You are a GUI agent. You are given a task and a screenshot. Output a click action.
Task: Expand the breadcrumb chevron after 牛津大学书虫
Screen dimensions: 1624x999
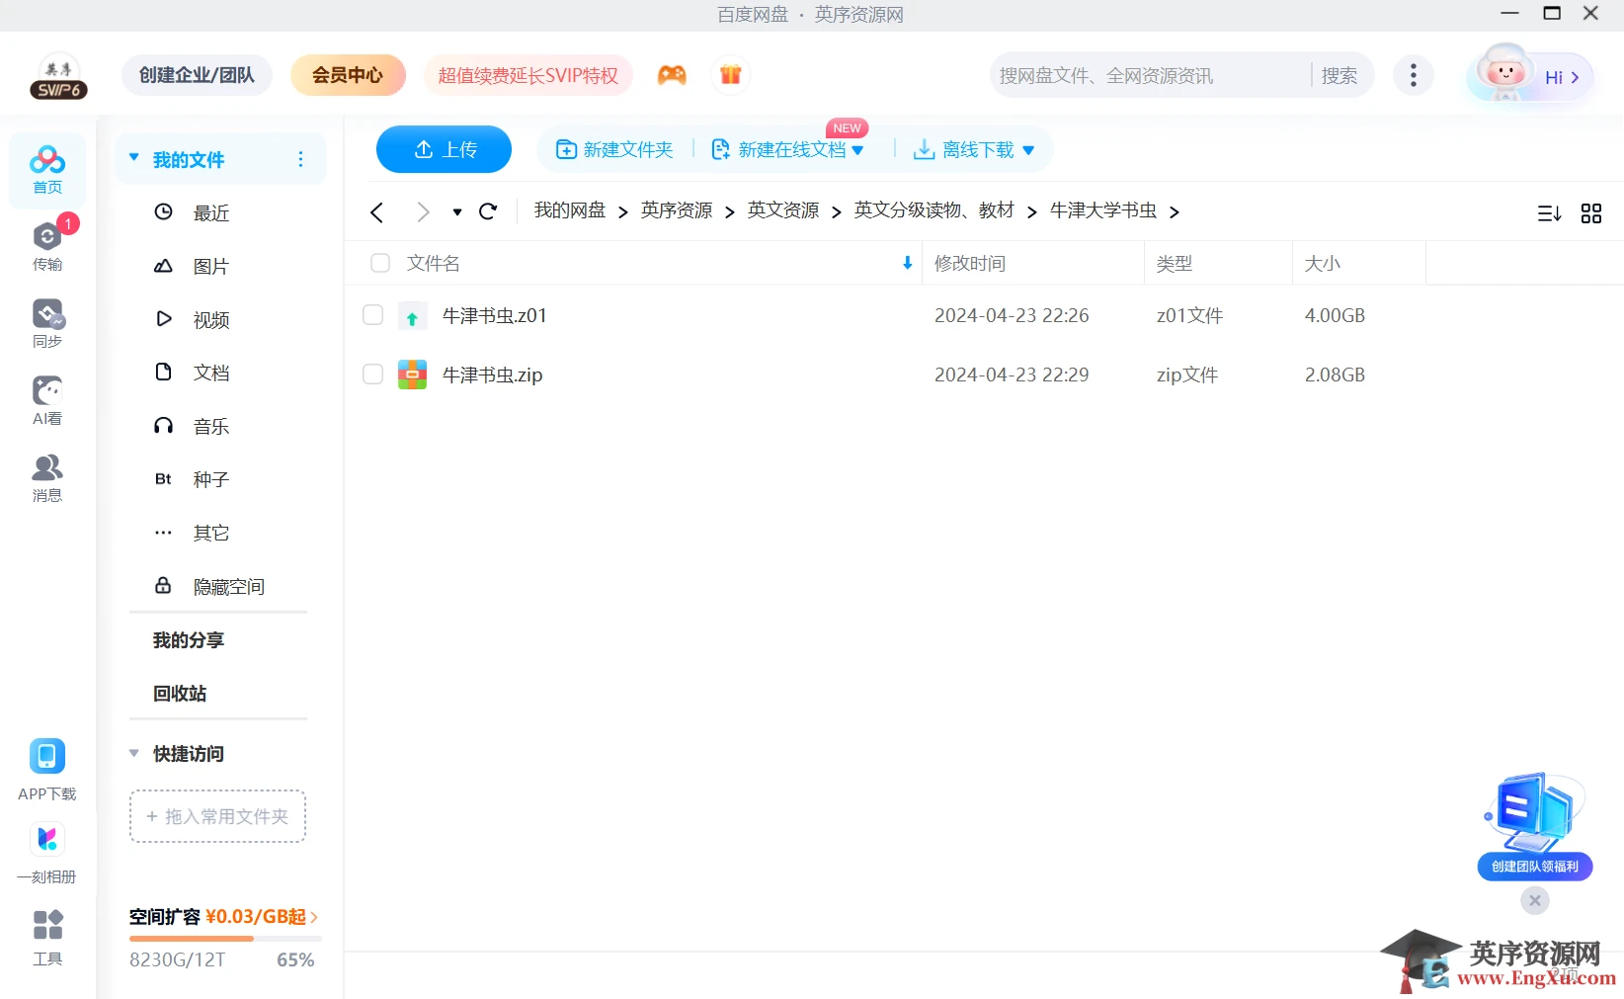1175,212
